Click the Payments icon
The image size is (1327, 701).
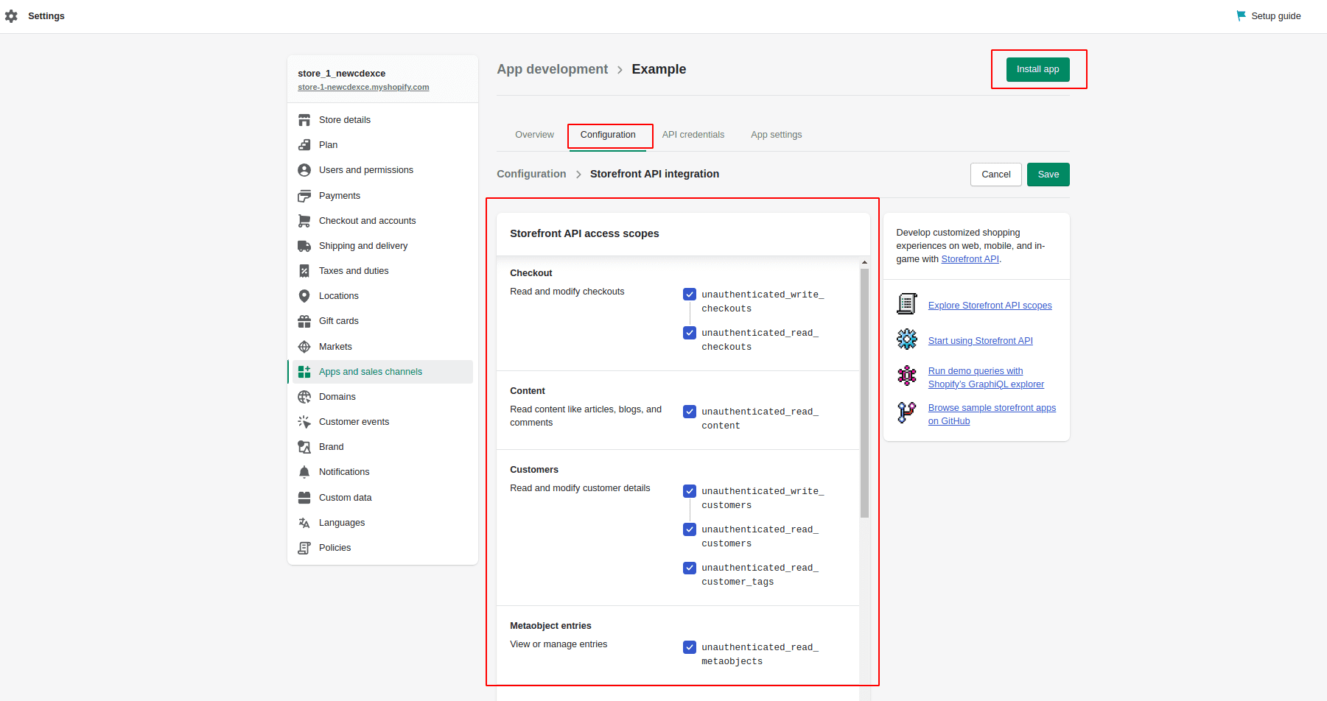tap(304, 196)
